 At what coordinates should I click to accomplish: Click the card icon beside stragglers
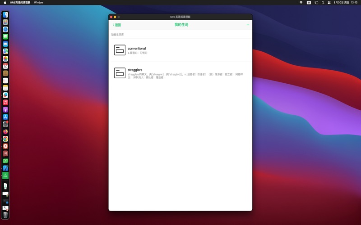click(x=120, y=73)
